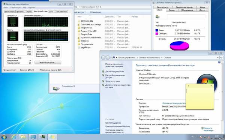Switch to the Безопасность tab in disk Properties
The image size is (225, 140).
(x=163, y=7)
